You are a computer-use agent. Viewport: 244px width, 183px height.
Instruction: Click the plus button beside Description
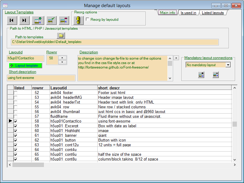click(x=176, y=58)
